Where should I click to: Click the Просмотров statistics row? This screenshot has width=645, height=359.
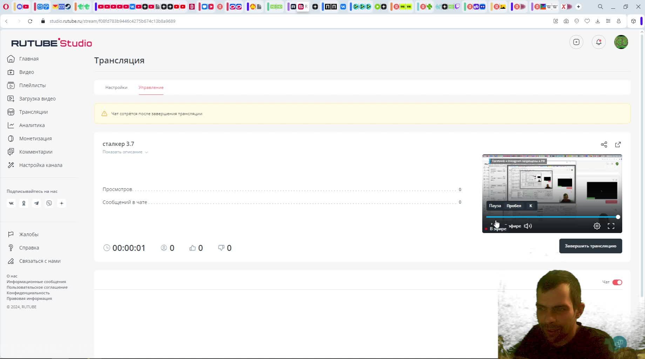282,189
